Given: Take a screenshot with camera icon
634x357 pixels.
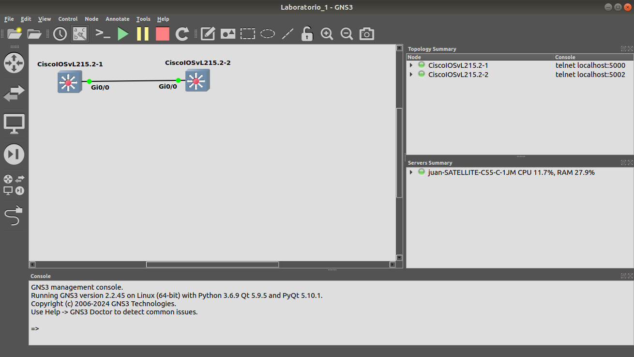Looking at the screenshot, I should click(367, 33).
